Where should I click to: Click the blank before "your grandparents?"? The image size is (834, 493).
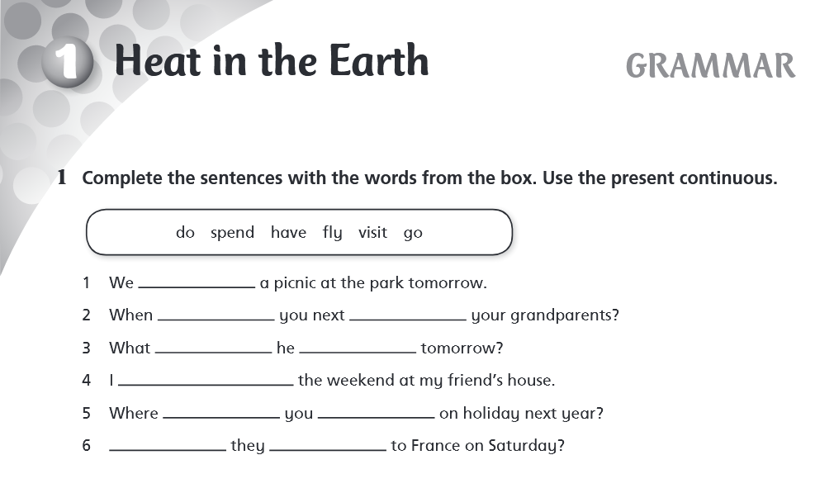[x=408, y=315]
